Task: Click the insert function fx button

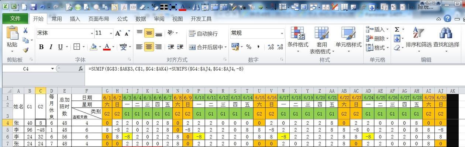Action: [81, 69]
